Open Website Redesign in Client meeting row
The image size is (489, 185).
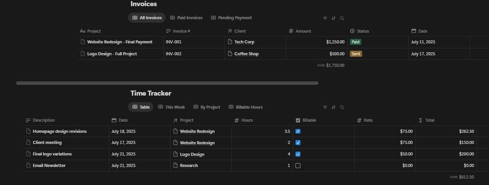197,143
